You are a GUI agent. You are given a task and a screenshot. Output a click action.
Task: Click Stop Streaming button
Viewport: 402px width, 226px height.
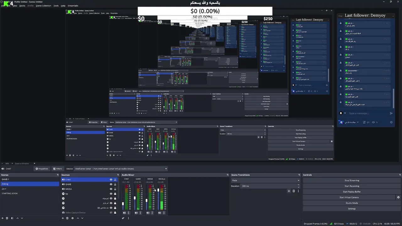pos(352,180)
